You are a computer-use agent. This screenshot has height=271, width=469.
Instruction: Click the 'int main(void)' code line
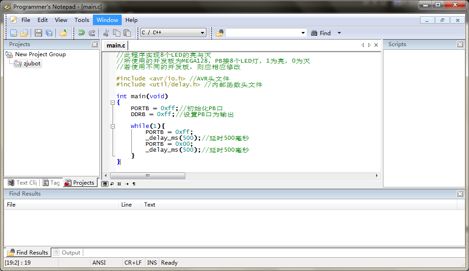[142, 96]
